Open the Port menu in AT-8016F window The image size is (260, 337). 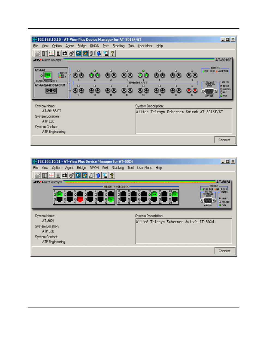106,46
